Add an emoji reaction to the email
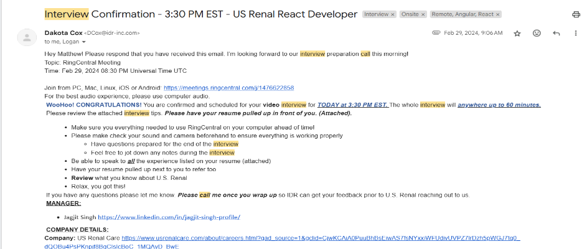 coord(537,33)
